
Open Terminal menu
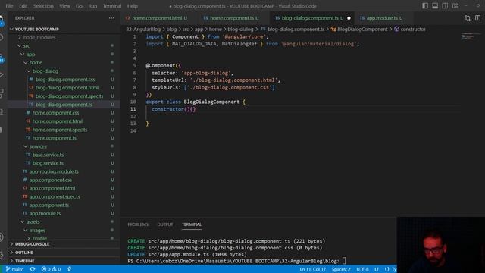click(112, 6)
